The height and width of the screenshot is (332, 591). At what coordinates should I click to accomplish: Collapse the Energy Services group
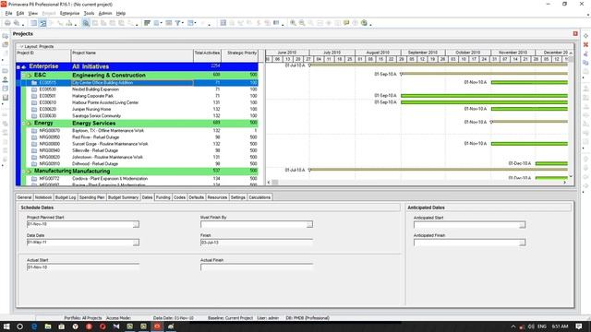[23, 124]
